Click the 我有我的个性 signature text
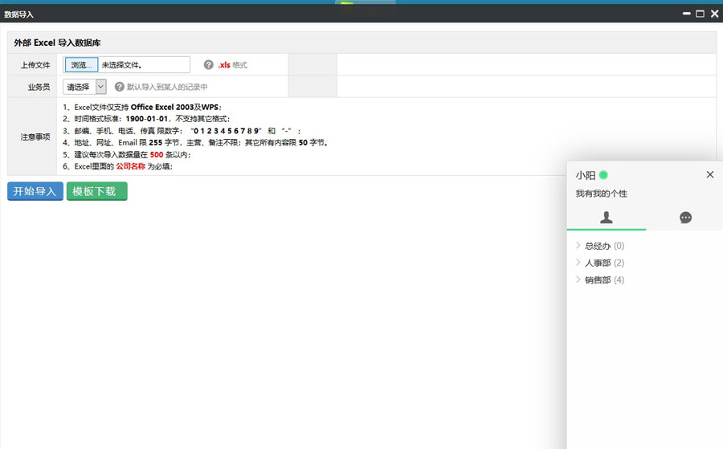Image resolution: width=723 pixels, height=449 pixels. pos(601,194)
